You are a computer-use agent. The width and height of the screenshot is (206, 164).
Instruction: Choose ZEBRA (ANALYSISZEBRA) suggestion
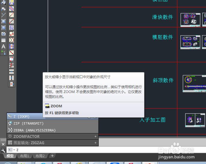pos(53,130)
